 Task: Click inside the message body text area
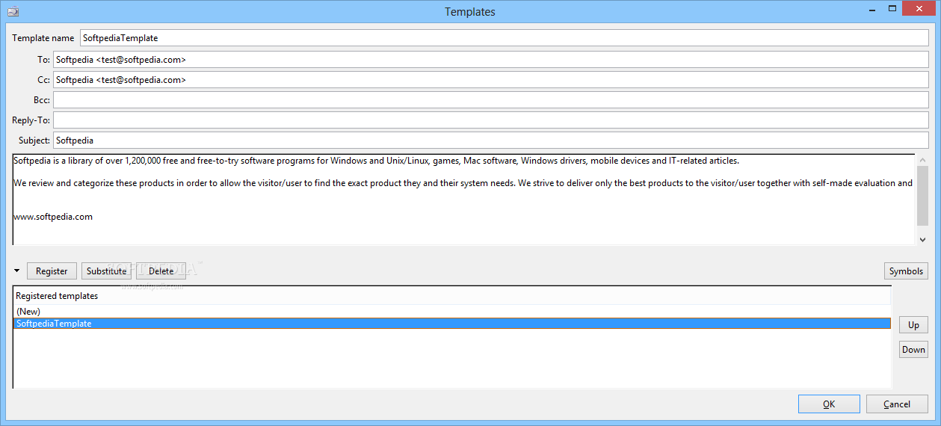point(463,200)
